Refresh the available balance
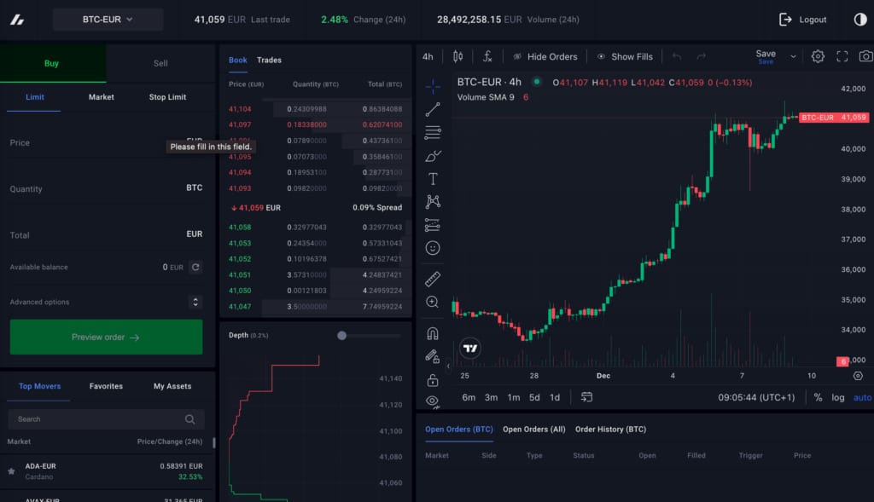Viewport: 874px width, 502px height. (195, 267)
